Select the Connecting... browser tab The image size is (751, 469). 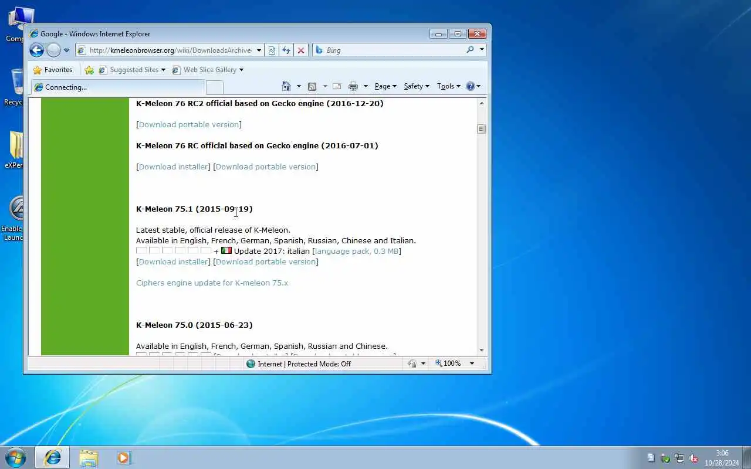[x=117, y=87]
